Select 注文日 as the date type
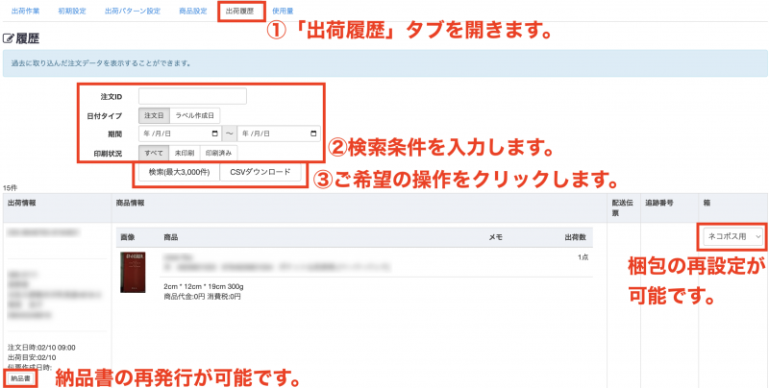Image resolution: width=769 pixels, height=388 pixels. (x=155, y=115)
